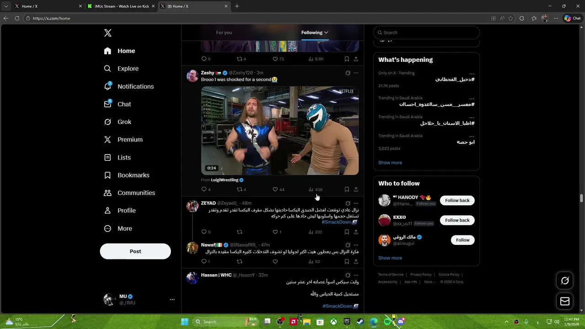Repost ZEYAD's post
Image resolution: width=585 pixels, height=329 pixels.
(x=239, y=232)
